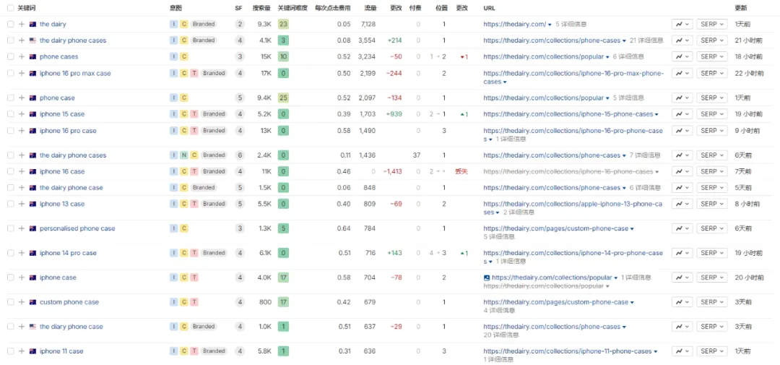This screenshot has height=365, width=780.
Task: Open trend chart for 'iphone 11 case' row
Action: point(682,351)
